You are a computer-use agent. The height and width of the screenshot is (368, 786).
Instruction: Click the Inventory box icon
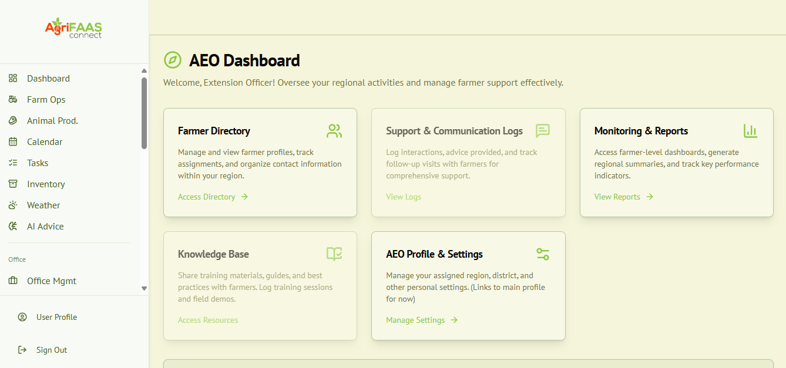[x=13, y=184]
